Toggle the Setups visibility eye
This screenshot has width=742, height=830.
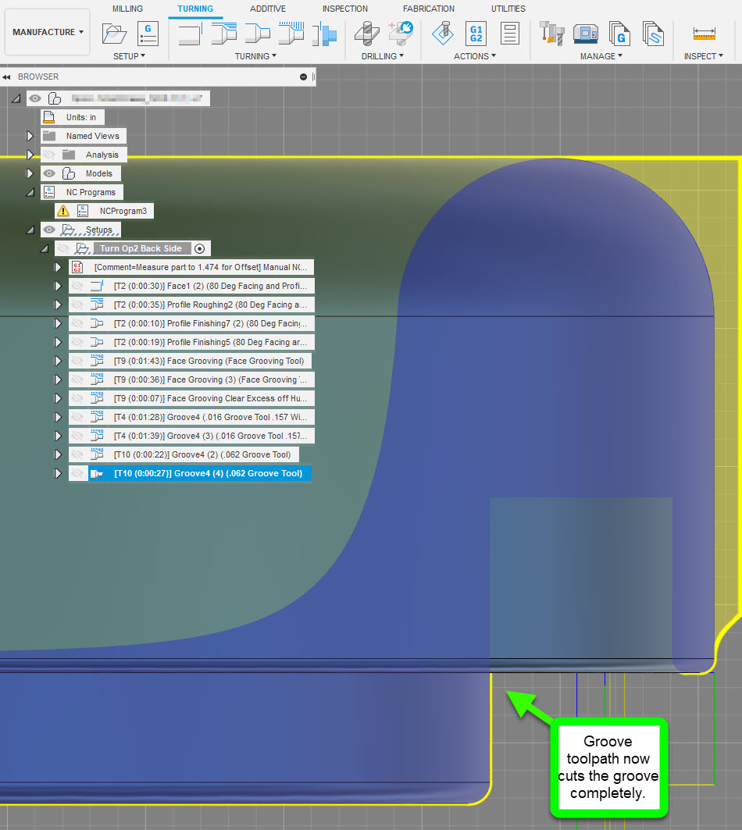51,230
